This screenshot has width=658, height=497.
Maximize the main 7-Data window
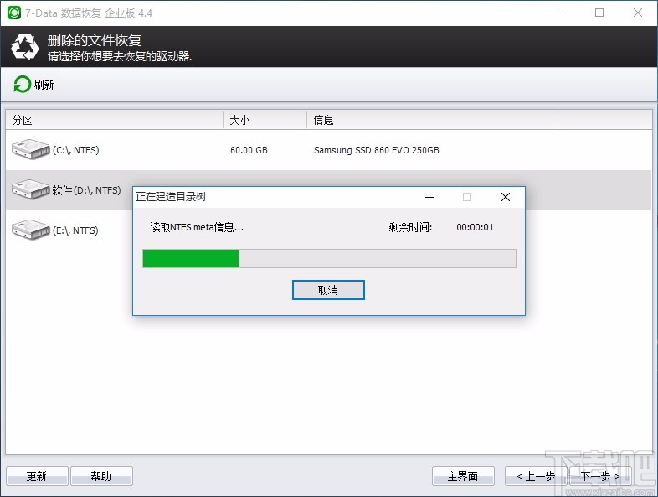599,13
